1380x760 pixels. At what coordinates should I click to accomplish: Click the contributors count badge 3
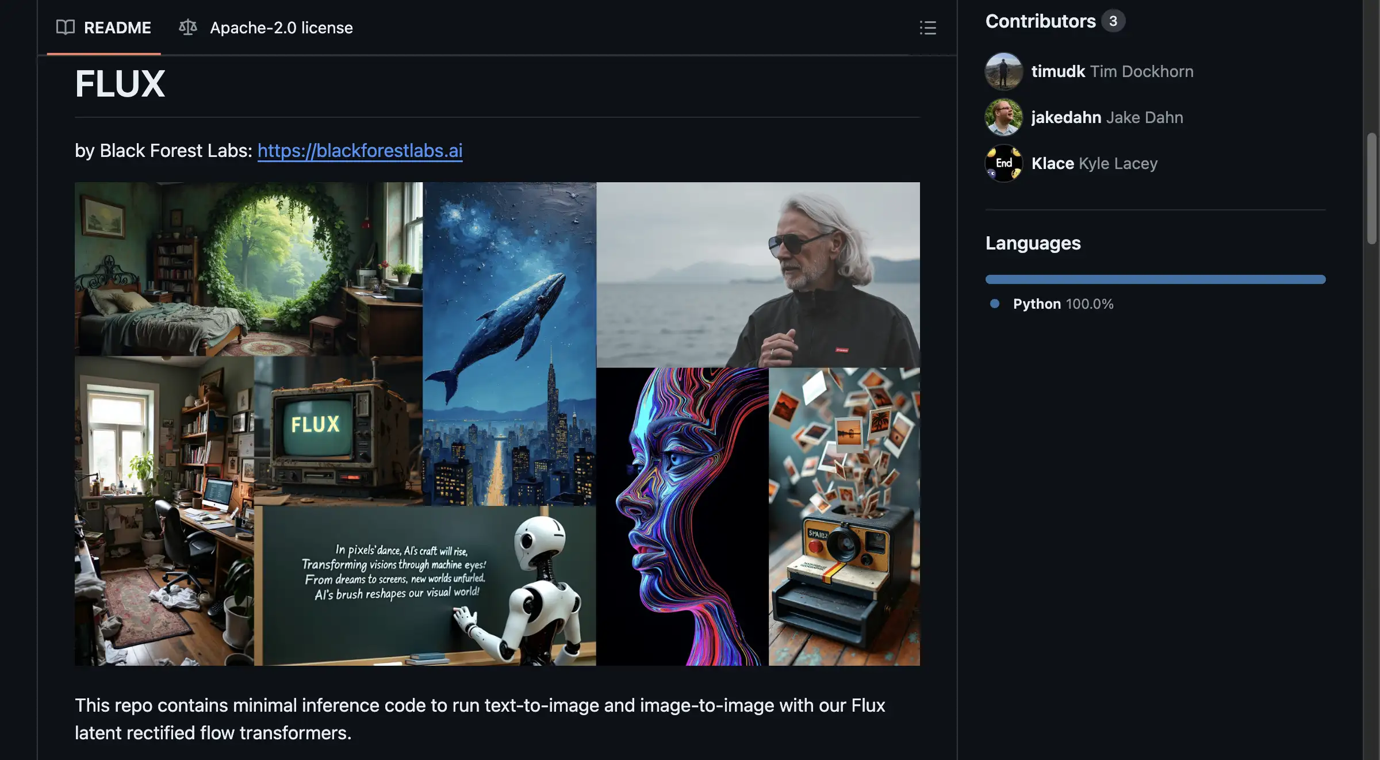coord(1113,21)
